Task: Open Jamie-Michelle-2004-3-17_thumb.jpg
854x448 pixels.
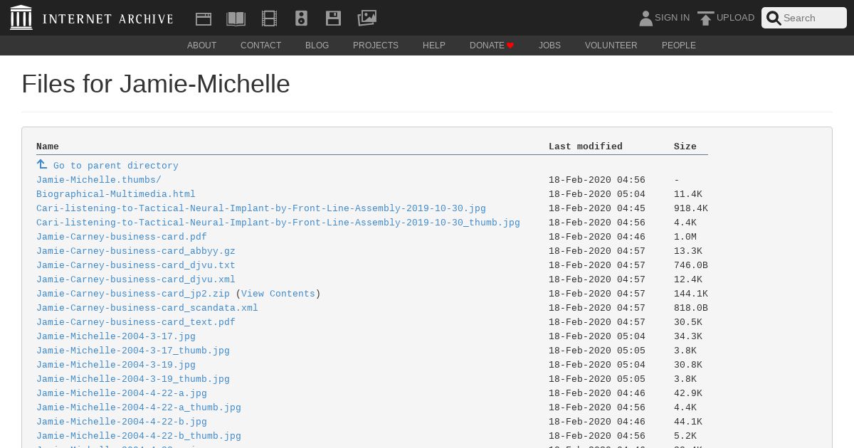Action: (133, 351)
